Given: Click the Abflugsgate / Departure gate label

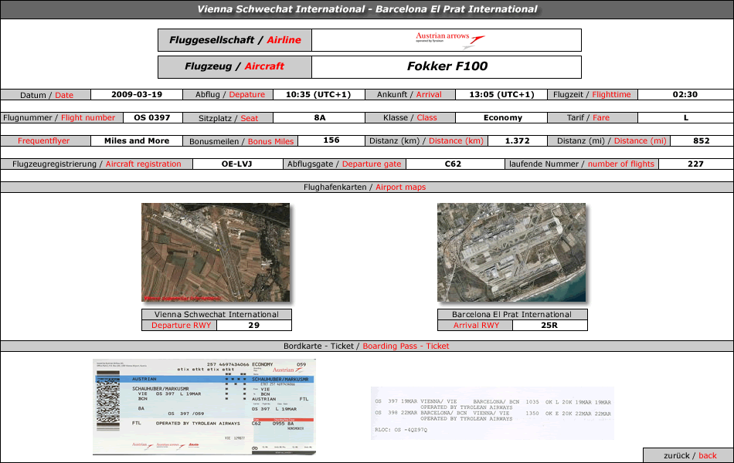Looking at the screenshot, I should pos(345,164).
